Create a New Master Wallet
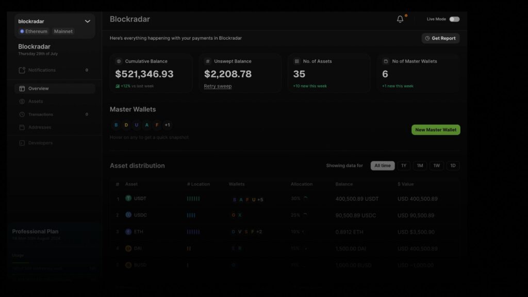This screenshot has width=528, height=297. point(436,130)
